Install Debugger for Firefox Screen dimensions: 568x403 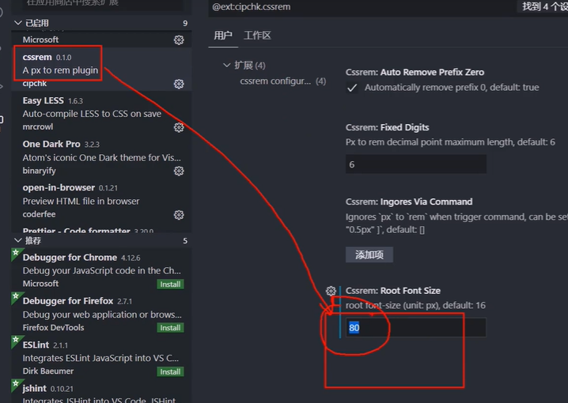[x=170, y=328]
